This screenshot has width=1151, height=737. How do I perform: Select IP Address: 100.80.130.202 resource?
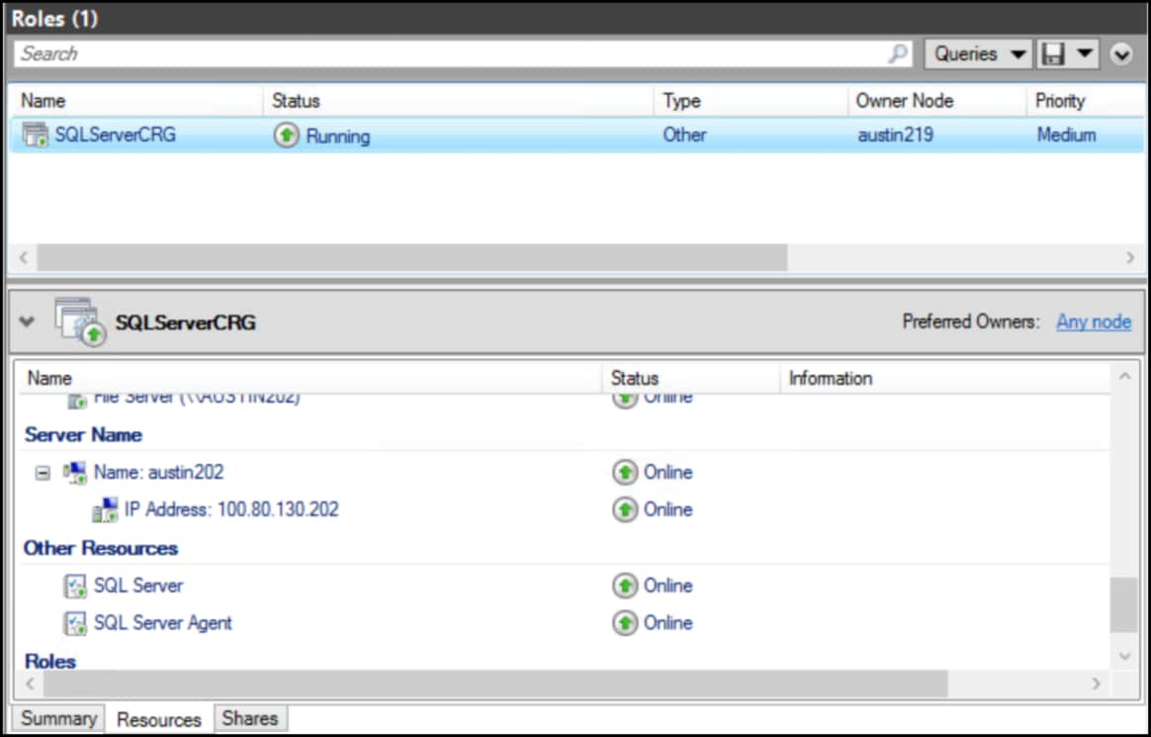(x=231, y=509)
